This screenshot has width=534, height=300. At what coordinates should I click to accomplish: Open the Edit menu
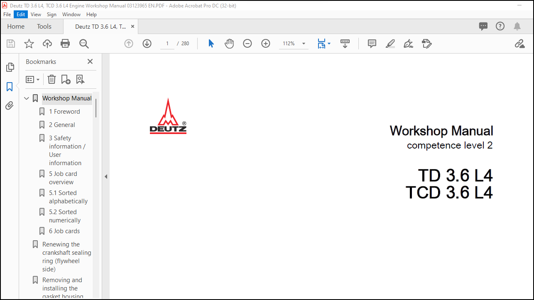pos(21,14)
